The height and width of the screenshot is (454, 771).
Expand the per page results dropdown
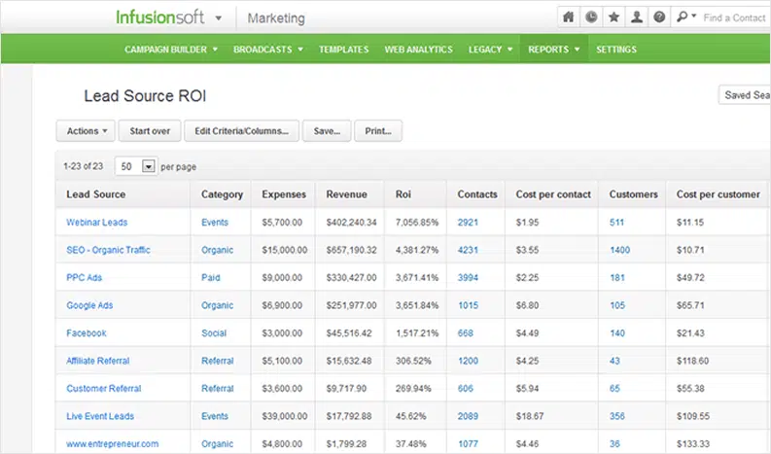148,166
